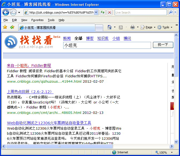Click the Print icon
The image size is (180, 156).
(x=133, y=27)
